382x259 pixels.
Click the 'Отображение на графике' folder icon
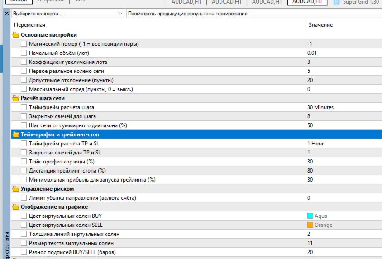[15, 207]
